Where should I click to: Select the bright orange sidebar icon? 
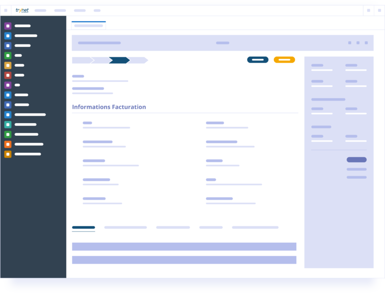(8, 144)
